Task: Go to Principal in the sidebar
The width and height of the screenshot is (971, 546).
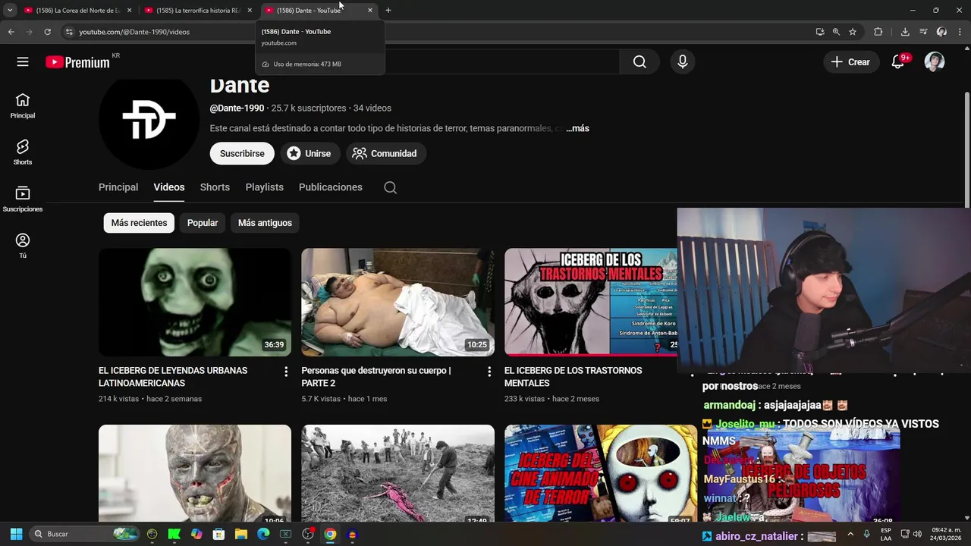Action: pyautogui.click(x=23, y=106)
